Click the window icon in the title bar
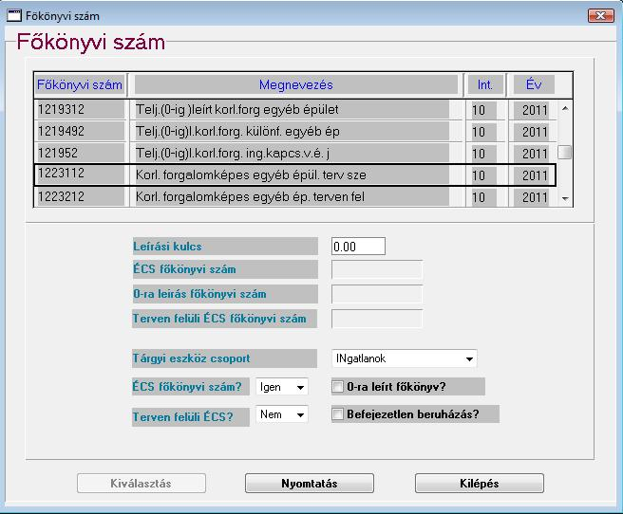This screenshot has width=623, height=514. pyautogui.click(x=14, y=16)
